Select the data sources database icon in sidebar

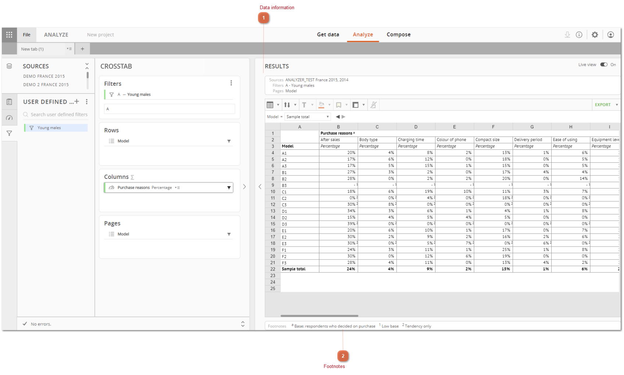(9, 66)
